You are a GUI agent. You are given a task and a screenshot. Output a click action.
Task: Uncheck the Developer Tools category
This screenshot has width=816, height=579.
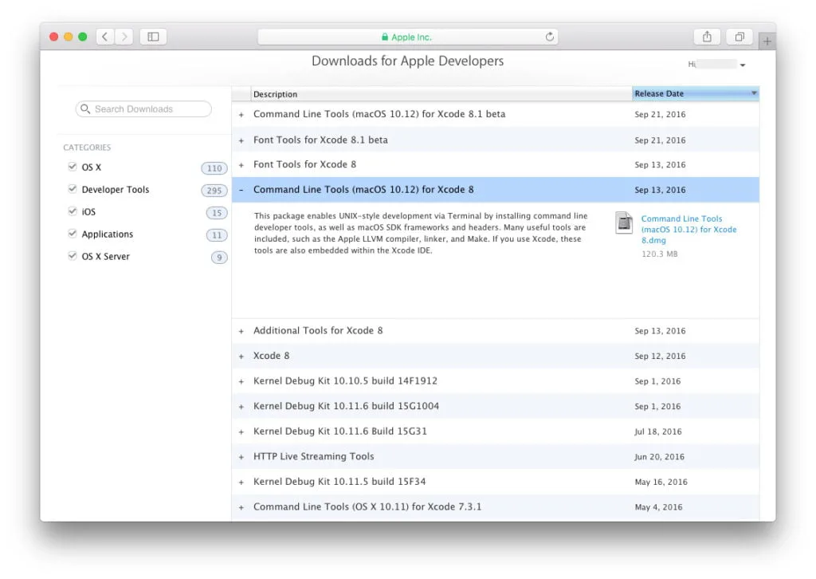pyautogui.click(x=73, y=189)
